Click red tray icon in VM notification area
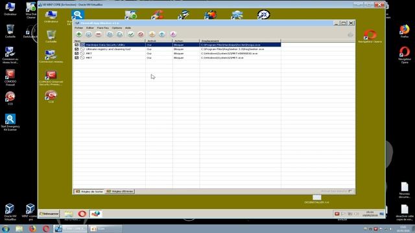Screen dimensions: 415x233 pos(337,214)
